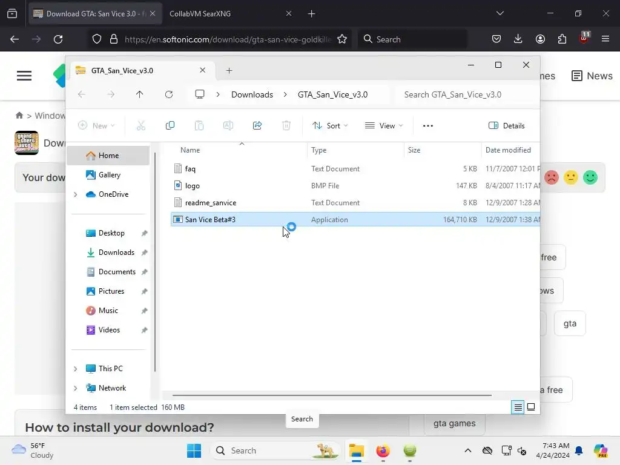Click the Explorer horizontal scrollbar
Viewport: 620px width, 465px height.
coord(332,395)
